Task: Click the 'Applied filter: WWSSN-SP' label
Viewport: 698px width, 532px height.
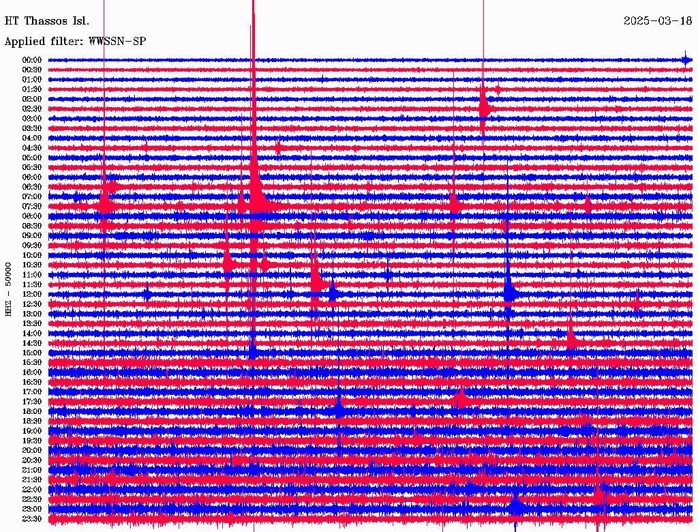Action: click(75, 42)
